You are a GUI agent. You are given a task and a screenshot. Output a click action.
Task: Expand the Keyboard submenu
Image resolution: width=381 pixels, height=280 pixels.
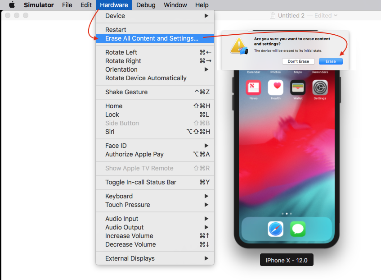[x=155, y=196]
